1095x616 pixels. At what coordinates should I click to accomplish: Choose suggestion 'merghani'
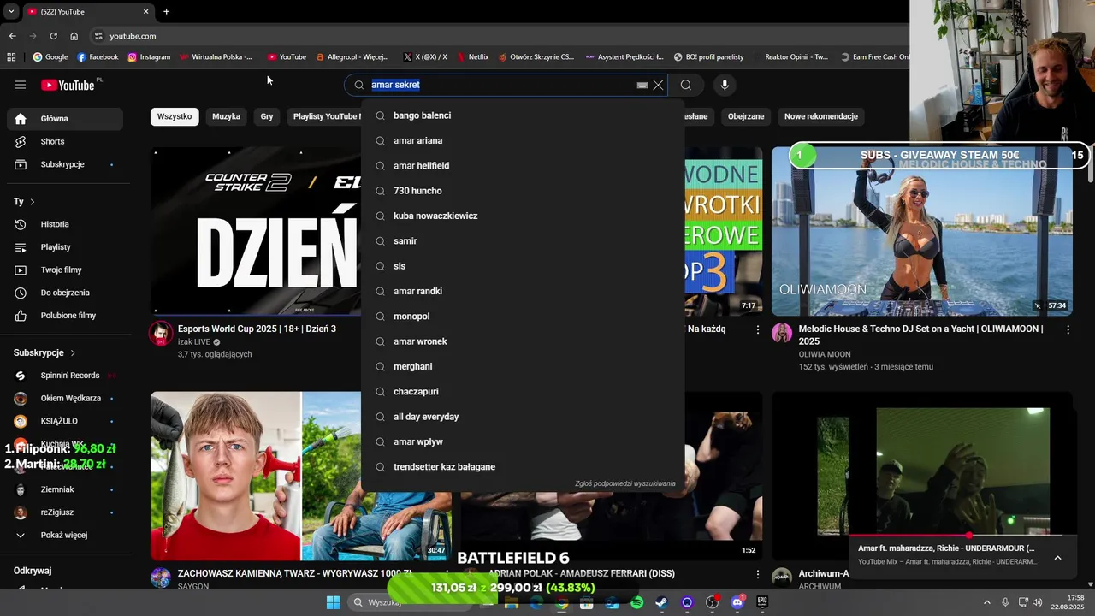(523, 366)
